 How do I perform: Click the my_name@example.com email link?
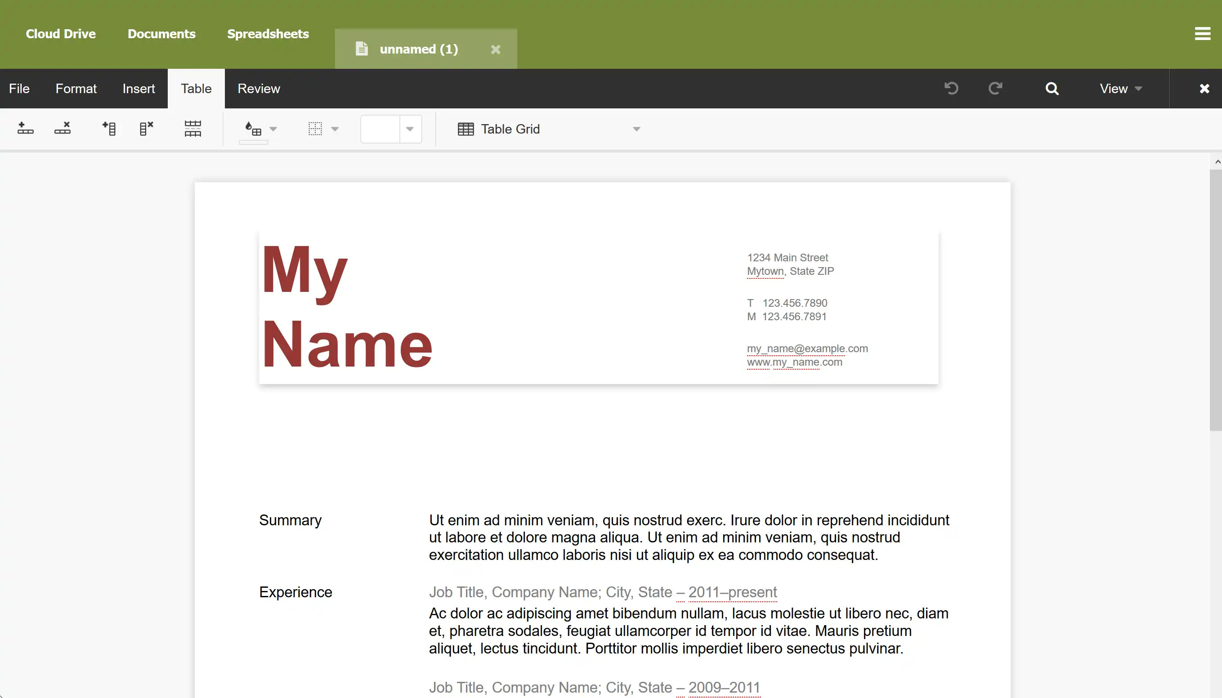(x=806, y=348)
